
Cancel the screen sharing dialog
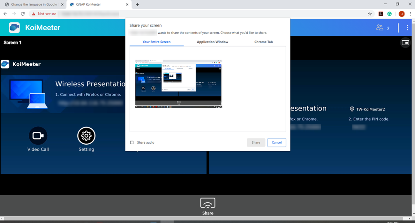276,142
